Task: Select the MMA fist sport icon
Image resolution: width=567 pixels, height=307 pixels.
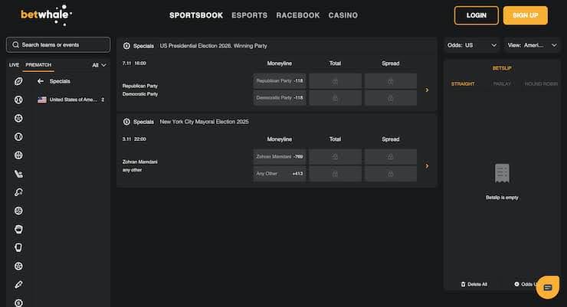Action: [18, 229]
